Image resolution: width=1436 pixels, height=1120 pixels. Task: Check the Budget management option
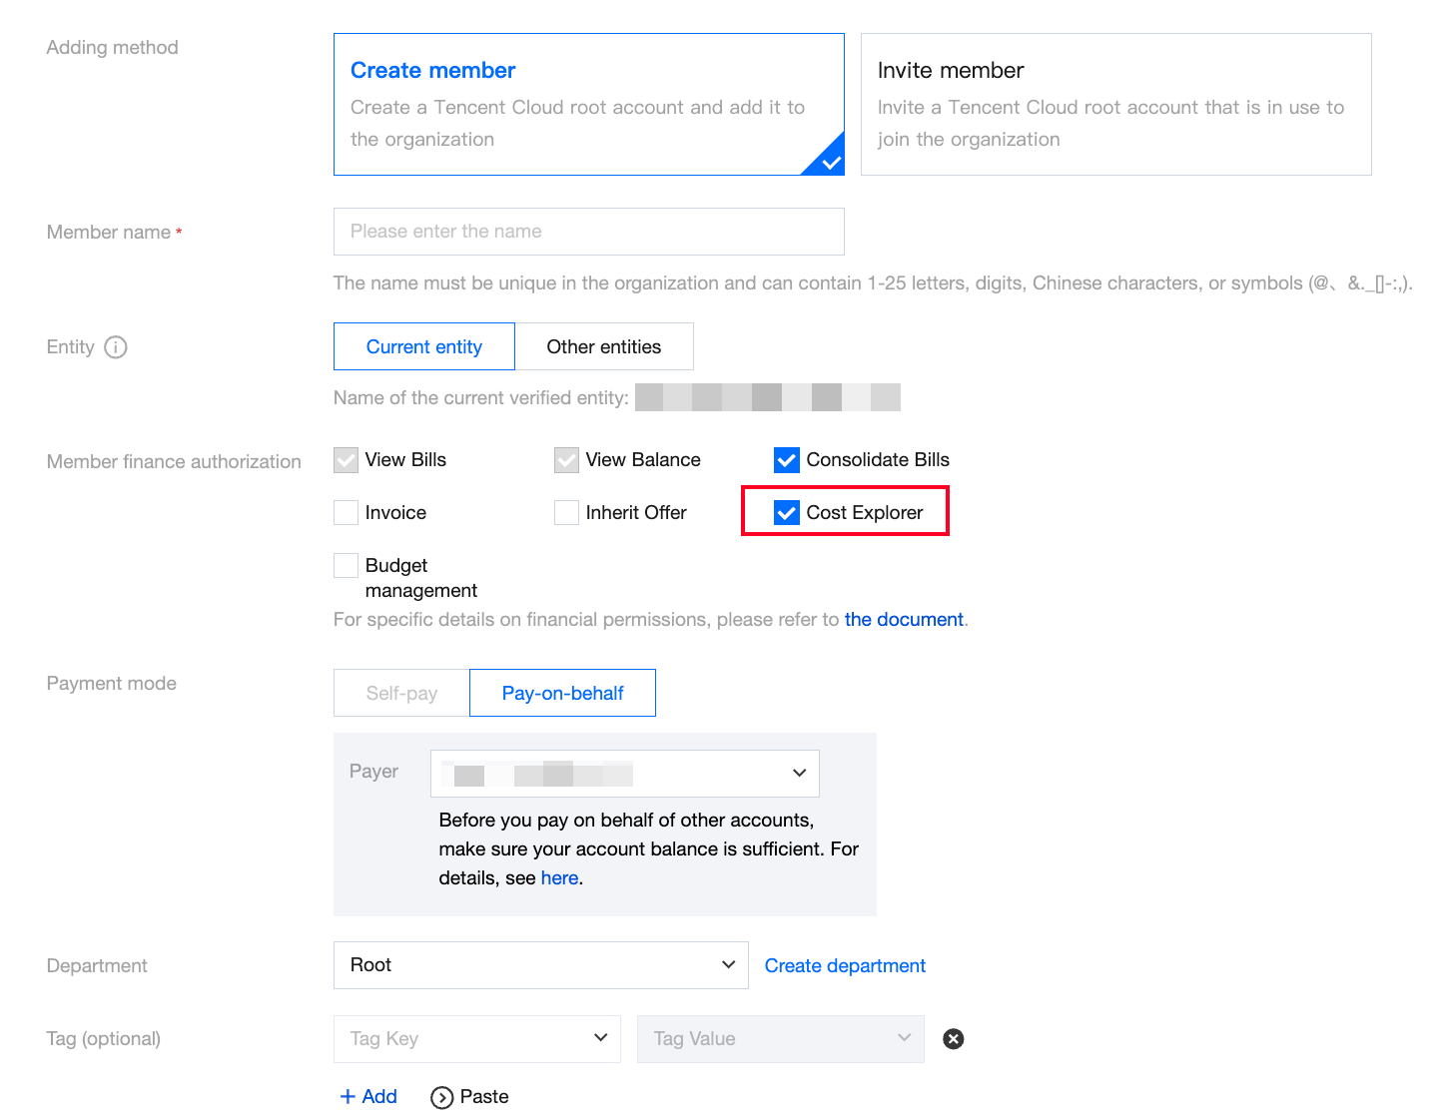(x=347, y=566)
